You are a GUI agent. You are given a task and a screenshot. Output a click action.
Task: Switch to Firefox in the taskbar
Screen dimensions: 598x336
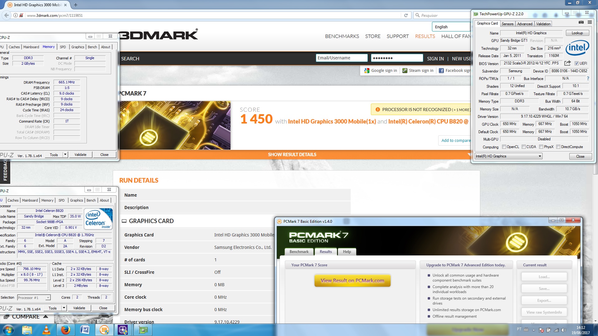(65, 330)
